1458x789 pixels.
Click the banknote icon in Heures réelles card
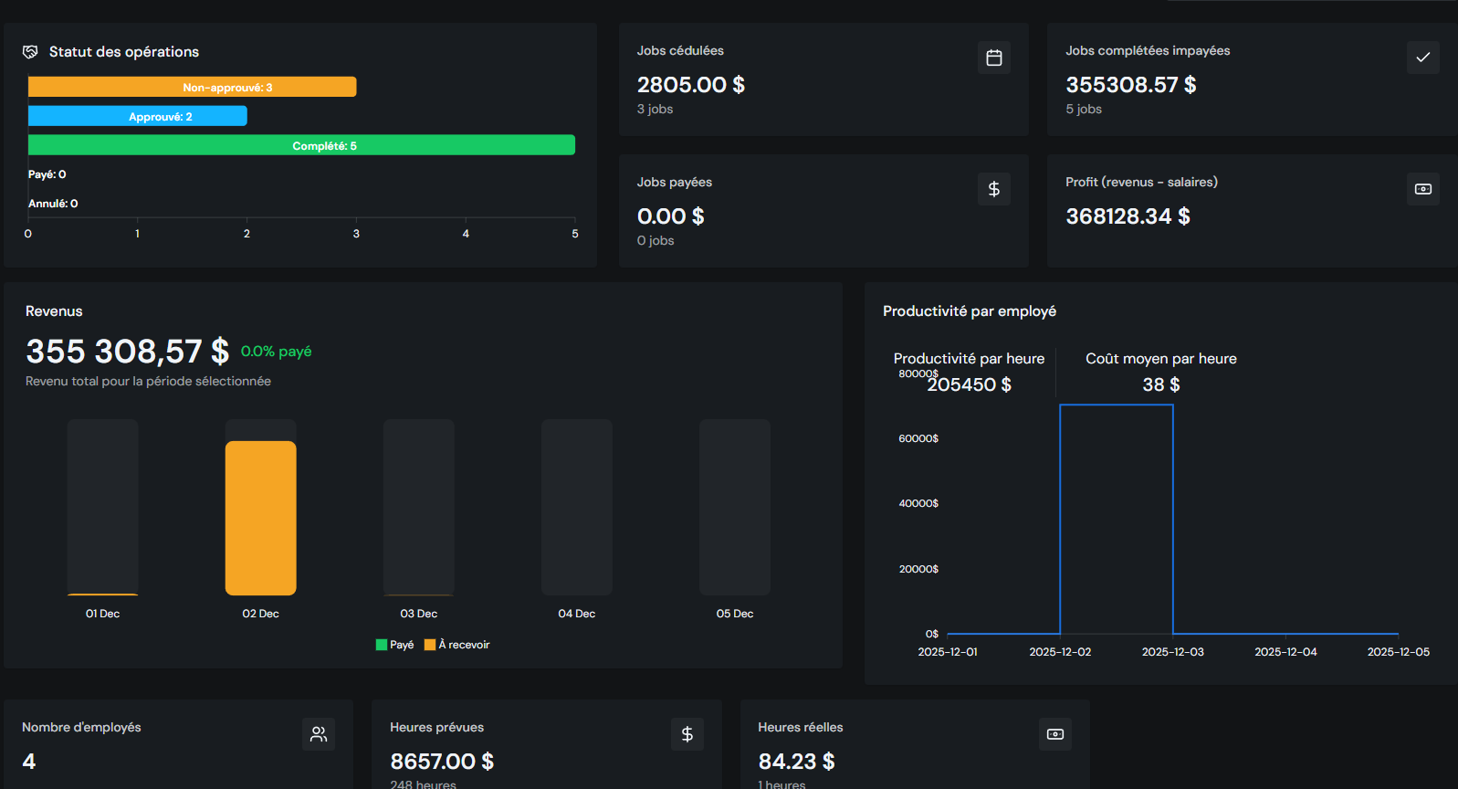point(1054,734)
